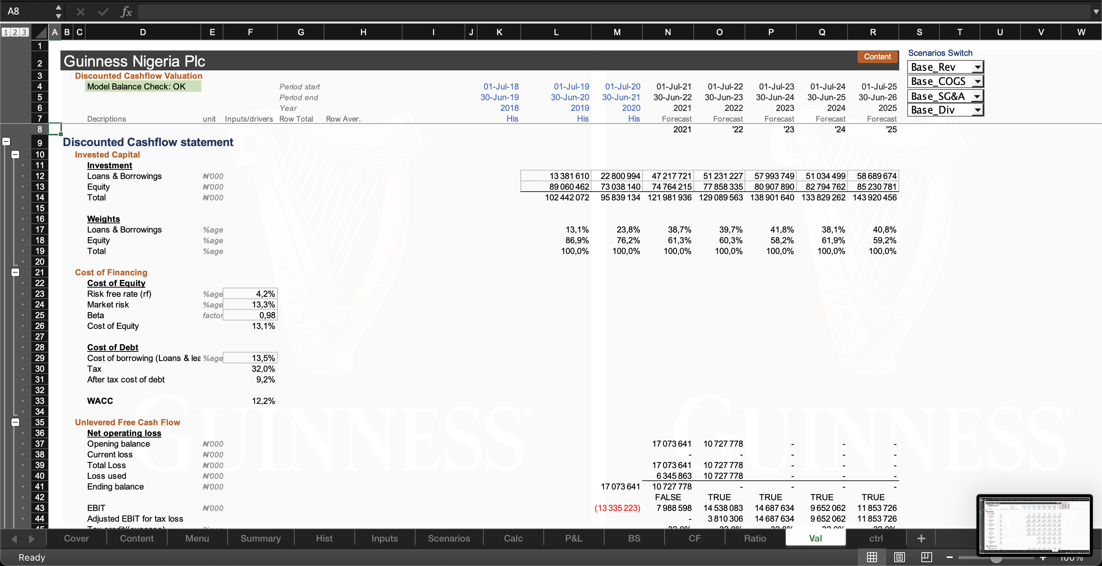
Task: Switch to the CF sheet tab
Action: pyautogui.click(x=695, y=538)
